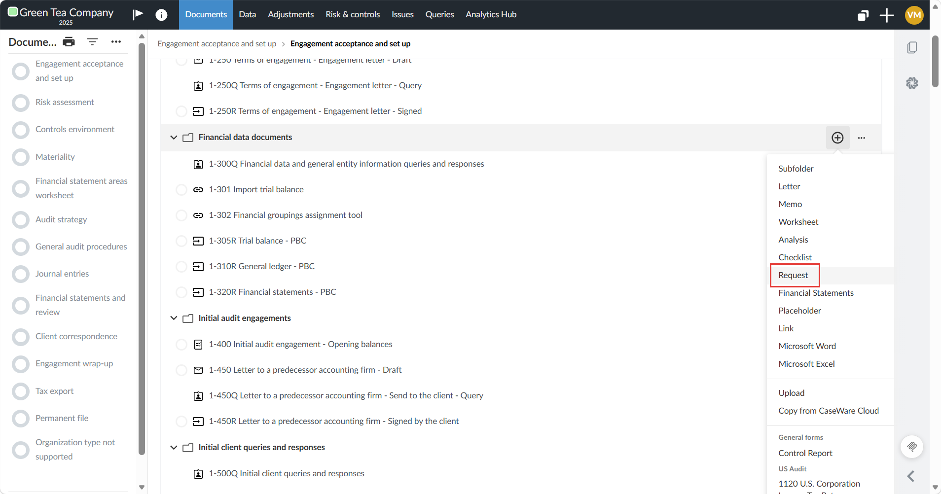Open 1-302 Financial groupings assignment tool
Screen dimensions: 941x494
[286, 215]
